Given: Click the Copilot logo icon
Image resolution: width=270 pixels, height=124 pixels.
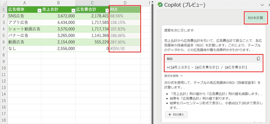Looking at the screenshot, I should coord(160,5).
